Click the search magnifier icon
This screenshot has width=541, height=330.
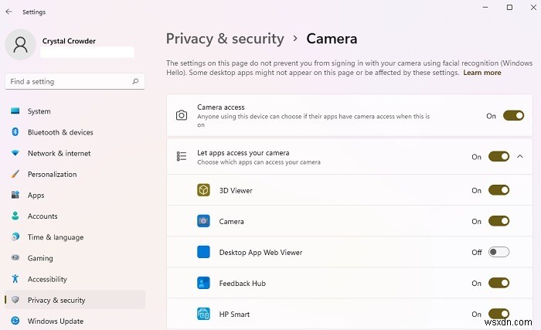(x=135, y=81)
